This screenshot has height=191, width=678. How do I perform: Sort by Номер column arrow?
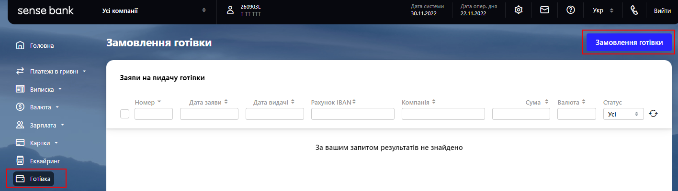pyautogui.click(x=159, y=102)
